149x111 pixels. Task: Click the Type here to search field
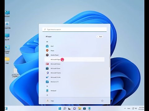(x=74, y=30)
